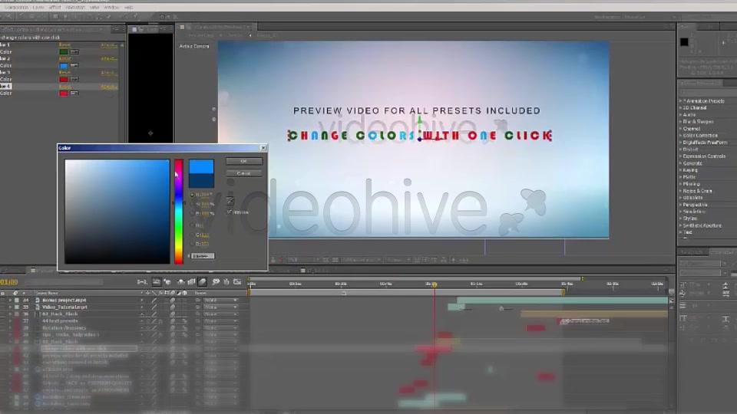This screenshot has height=414, width=737.
Task: Select the Digieffects FreeForm effects category
Action: [x=705, y=143]
